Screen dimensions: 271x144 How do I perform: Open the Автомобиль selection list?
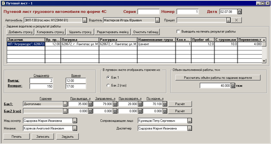point(85,20)
